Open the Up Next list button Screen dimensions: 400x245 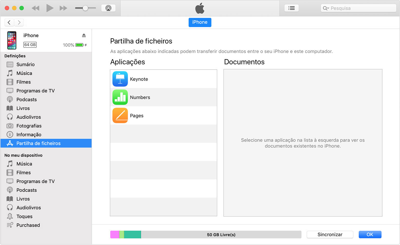click(x=292, y=8)
